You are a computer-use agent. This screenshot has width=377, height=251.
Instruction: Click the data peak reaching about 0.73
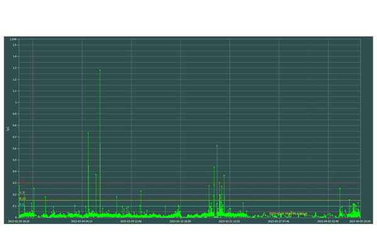[88, 133]
